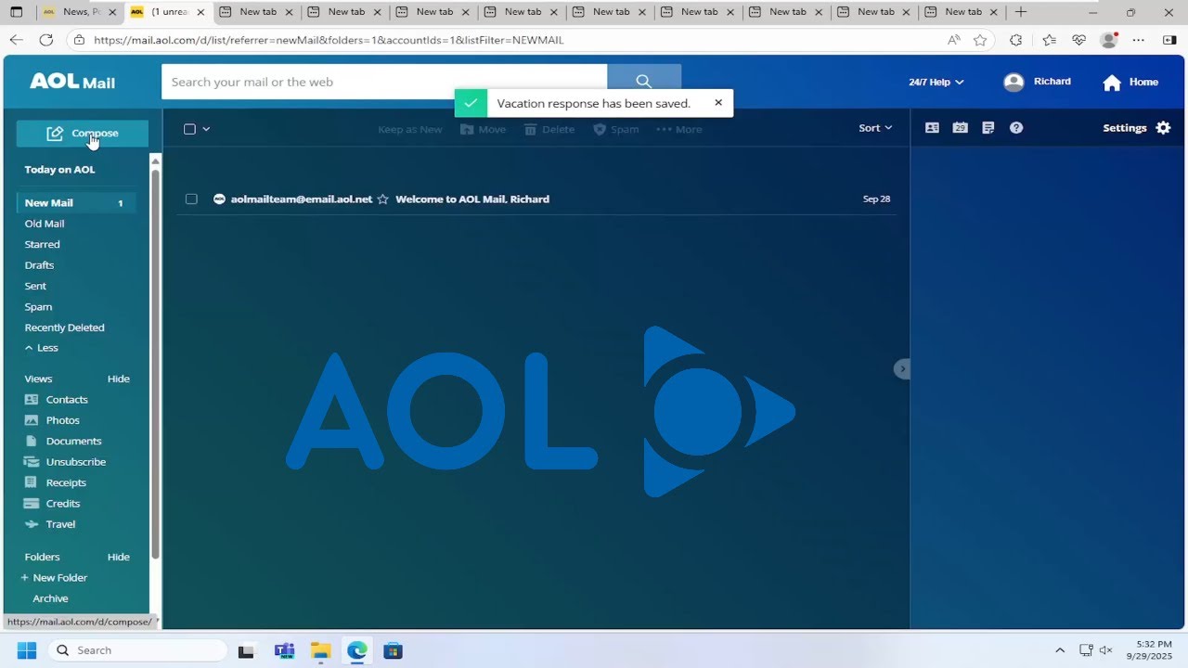Go back in browser
Screen dimensions: 1188x668
click(16, 40)
